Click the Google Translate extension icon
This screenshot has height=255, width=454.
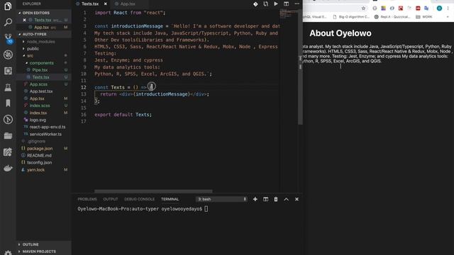[426, 8]
